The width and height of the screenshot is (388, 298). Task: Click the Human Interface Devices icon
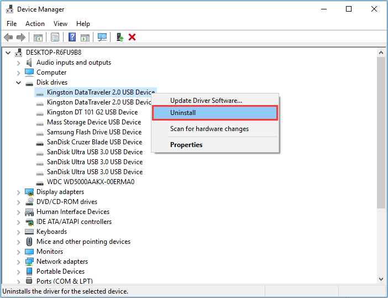click(x=29, y=212)
